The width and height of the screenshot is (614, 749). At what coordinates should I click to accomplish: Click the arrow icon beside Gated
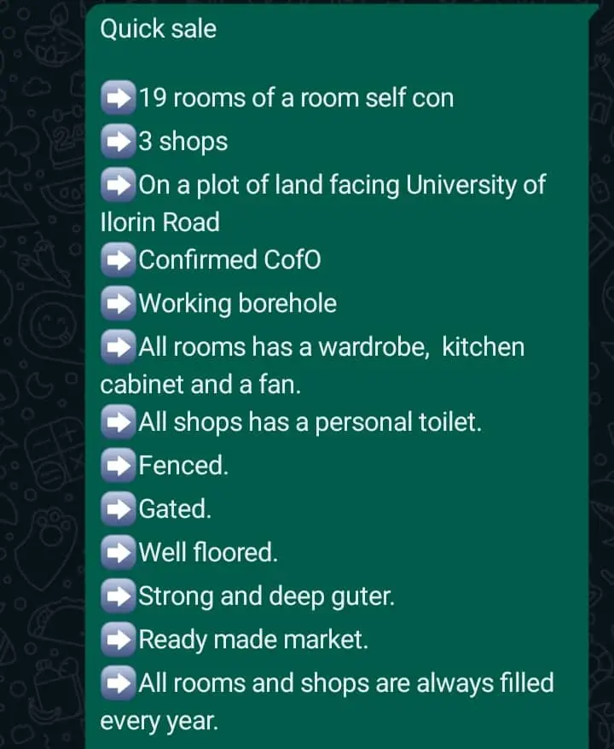point(119,509)
